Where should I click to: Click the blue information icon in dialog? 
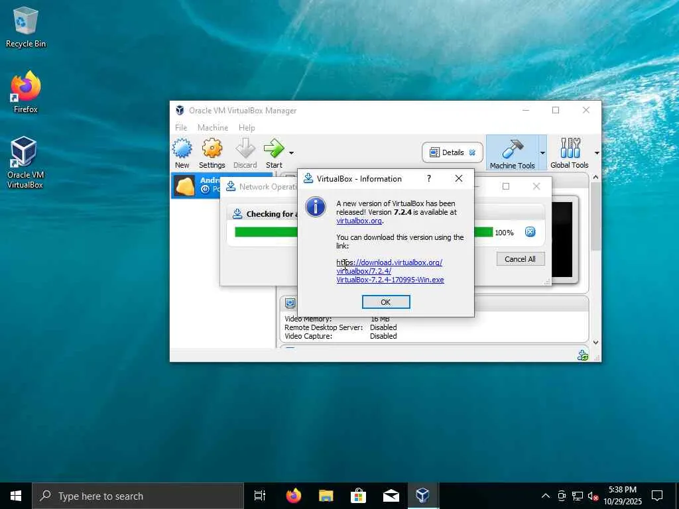pyautogui.click(x=316, y=207)
